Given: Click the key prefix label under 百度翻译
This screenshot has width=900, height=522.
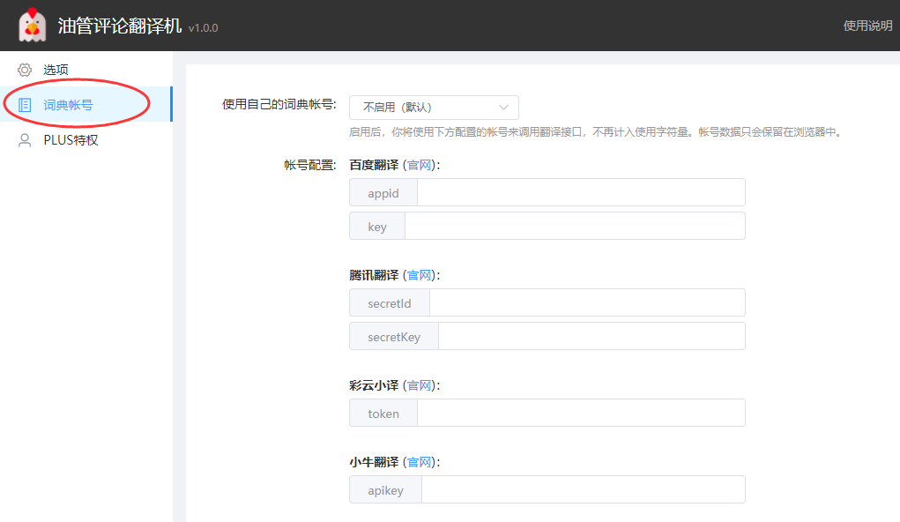Looking at the screenshot, I should [377, 227].
